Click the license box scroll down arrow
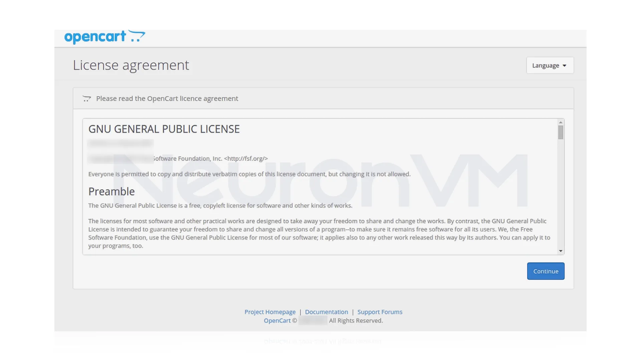Screen dimensions: 641x361 561,251
